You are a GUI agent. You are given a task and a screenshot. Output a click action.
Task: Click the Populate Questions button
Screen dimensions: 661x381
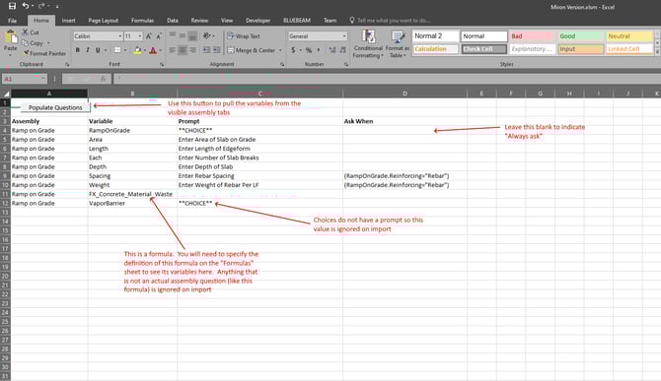pyautogui.click(x=55, y=107)
